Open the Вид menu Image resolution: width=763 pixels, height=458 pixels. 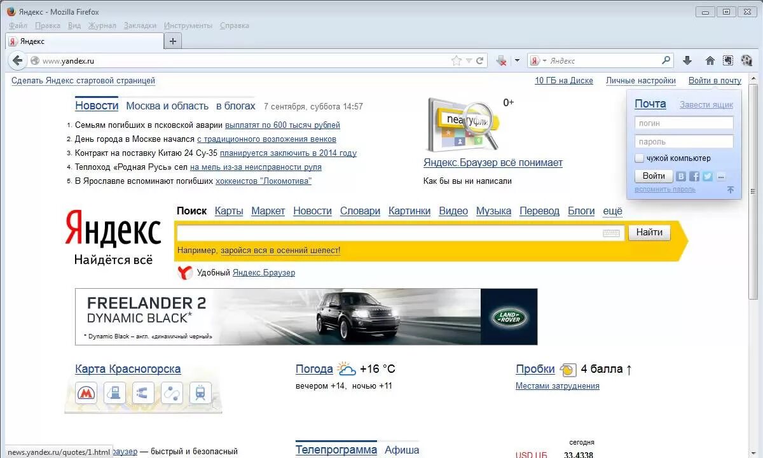pos(74,25)
